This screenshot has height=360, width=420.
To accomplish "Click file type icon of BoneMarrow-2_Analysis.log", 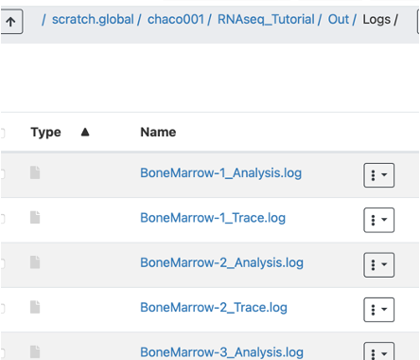I will [35, 262].
